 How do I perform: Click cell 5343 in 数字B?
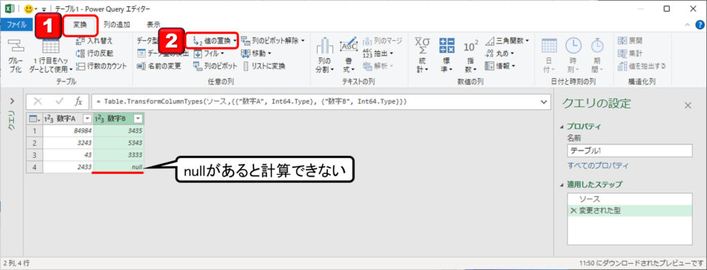tap(119, 143)
